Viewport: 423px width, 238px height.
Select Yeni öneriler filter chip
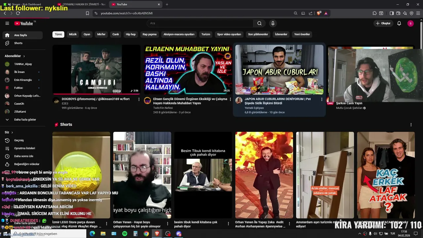tap(302, 34)
